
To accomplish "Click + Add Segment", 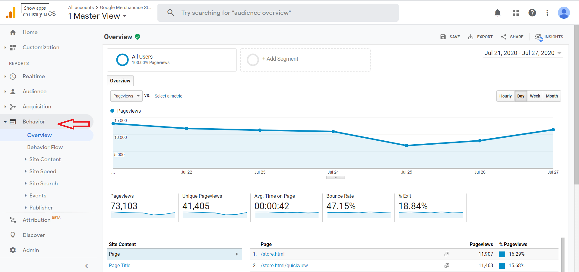I will [x=280, y=59].
